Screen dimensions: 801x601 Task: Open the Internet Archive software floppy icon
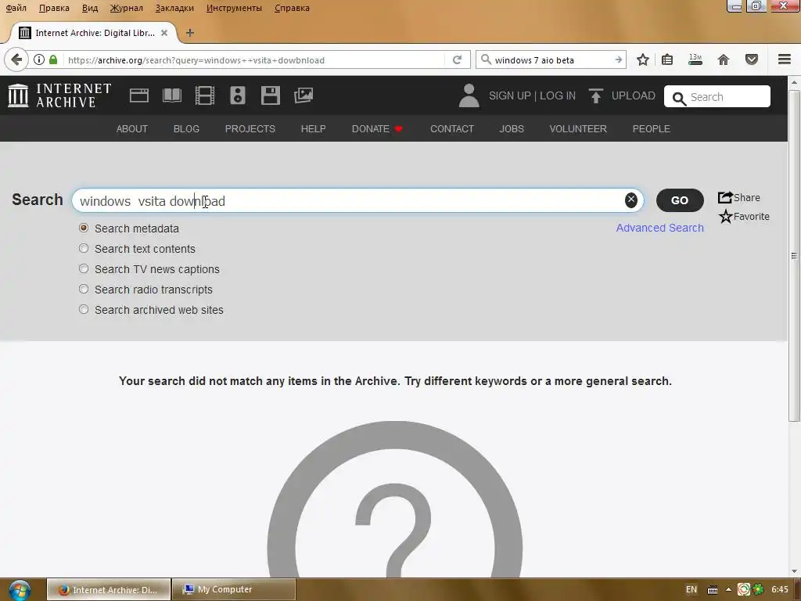270,95
